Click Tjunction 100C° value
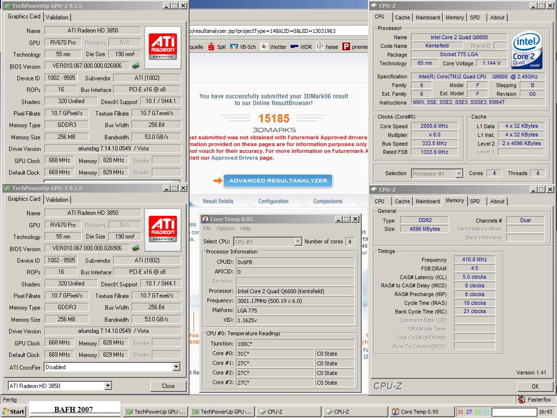The image size is (557, 418). pos(295,343)
